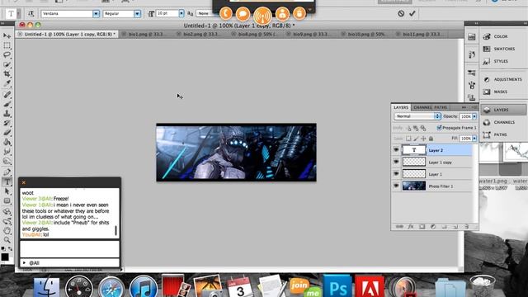This screenshot has width=528, height=297.
Task: Expand the @All recipient selector in chat
Action: (24, 262)
